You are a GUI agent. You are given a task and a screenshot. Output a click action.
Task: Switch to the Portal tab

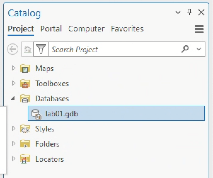click(51, 29)
